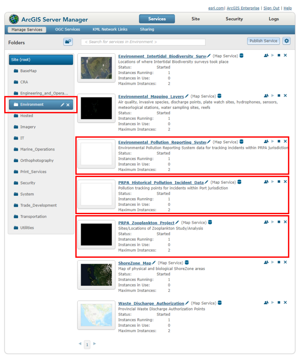This screenshot has height=358, width=299.
Task: Open the settings gear next to Publish Service
Action: [x=286, y=41]
